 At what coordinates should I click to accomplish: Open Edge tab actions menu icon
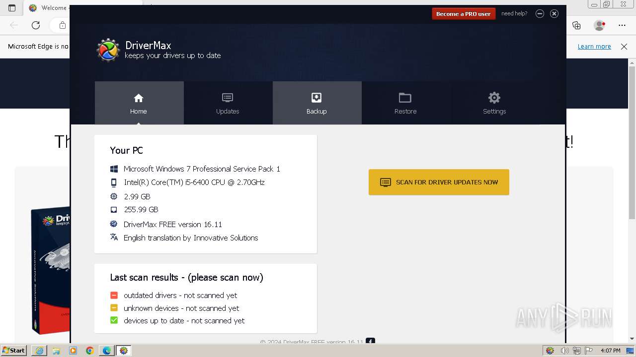click(x=12, y=8)
